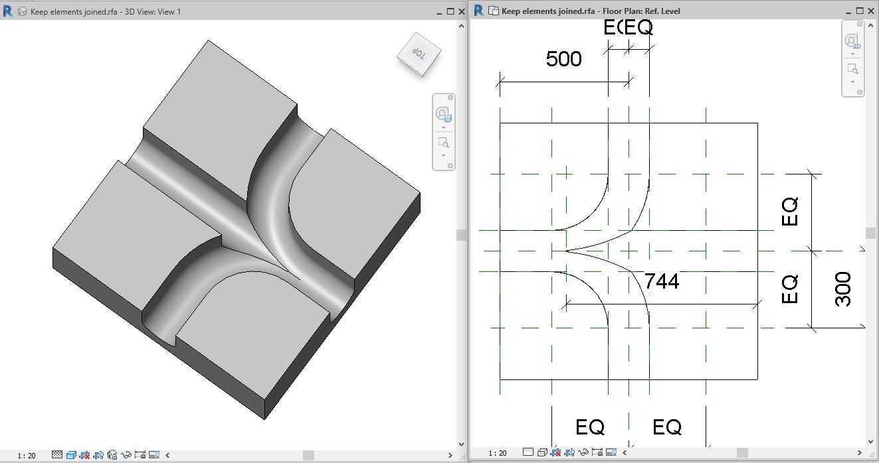
Task: Open the 1:20 view scale menu in 3D view
Action: click(x=27, y=455)
